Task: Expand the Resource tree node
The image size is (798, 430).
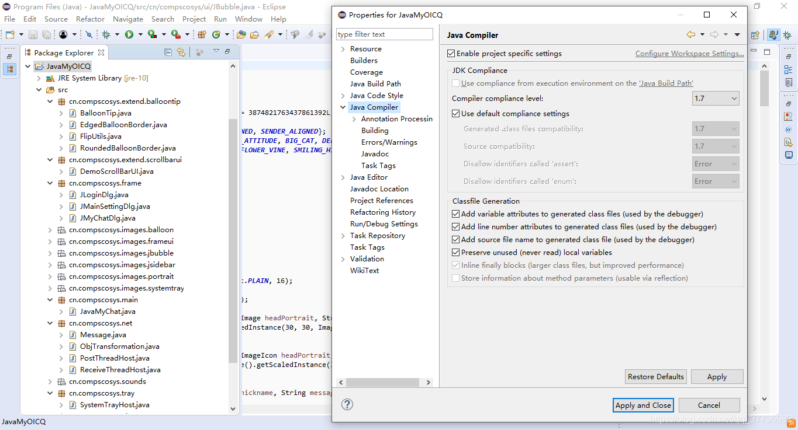Action: click(x=343, y=49)
